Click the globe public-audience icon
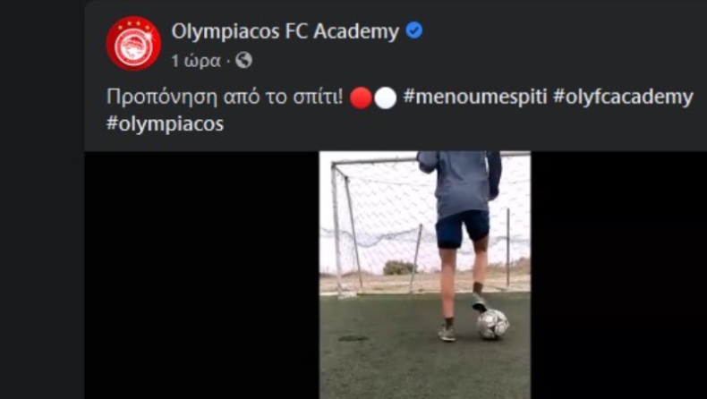Image resolution: width=707 pixels, height=399 pixels. coord(243,60)
